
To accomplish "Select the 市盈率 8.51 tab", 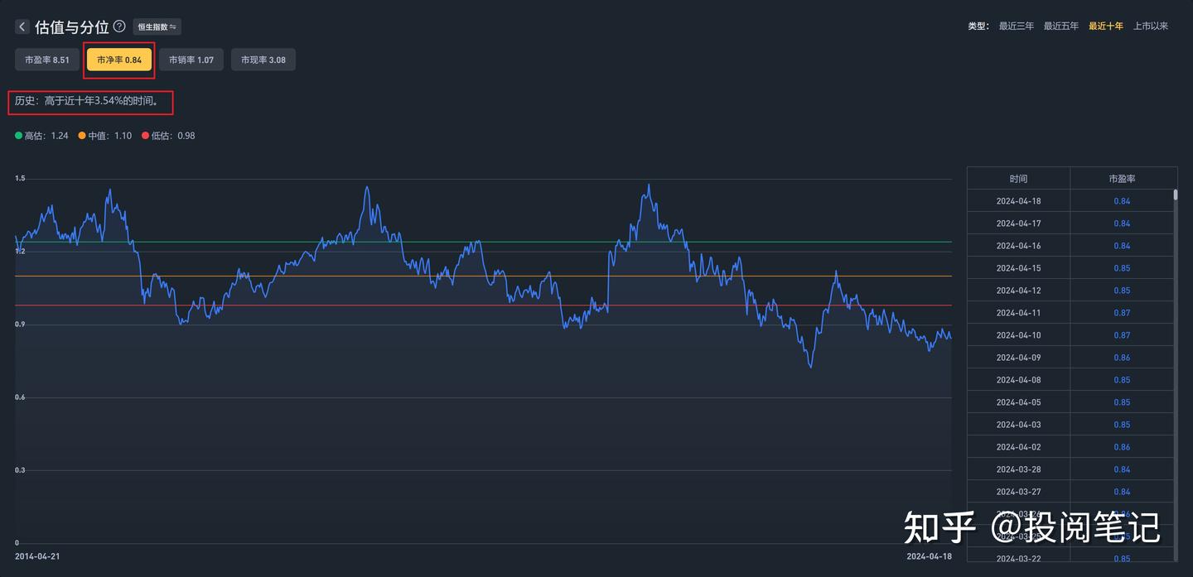I will click(47, 60).
